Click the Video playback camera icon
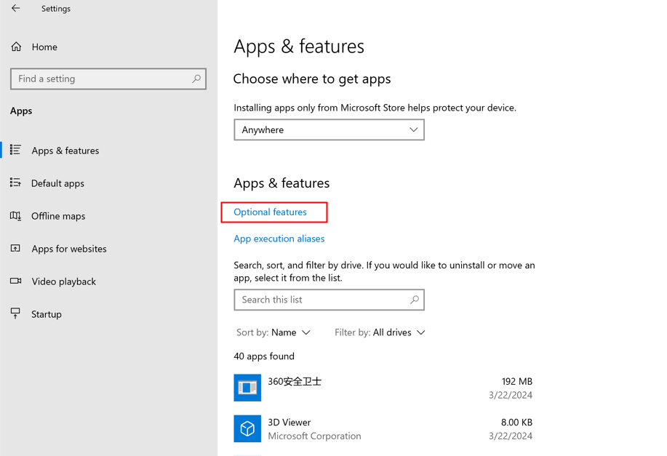Viewport: 667px width, 456px height. pyautogui.click(x=15, y=281)
